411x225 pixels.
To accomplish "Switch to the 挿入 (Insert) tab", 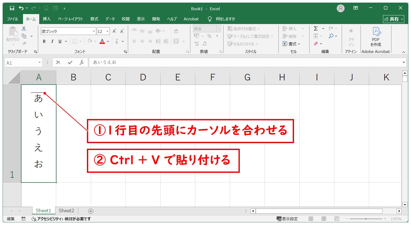I will (x=47, y=19).
